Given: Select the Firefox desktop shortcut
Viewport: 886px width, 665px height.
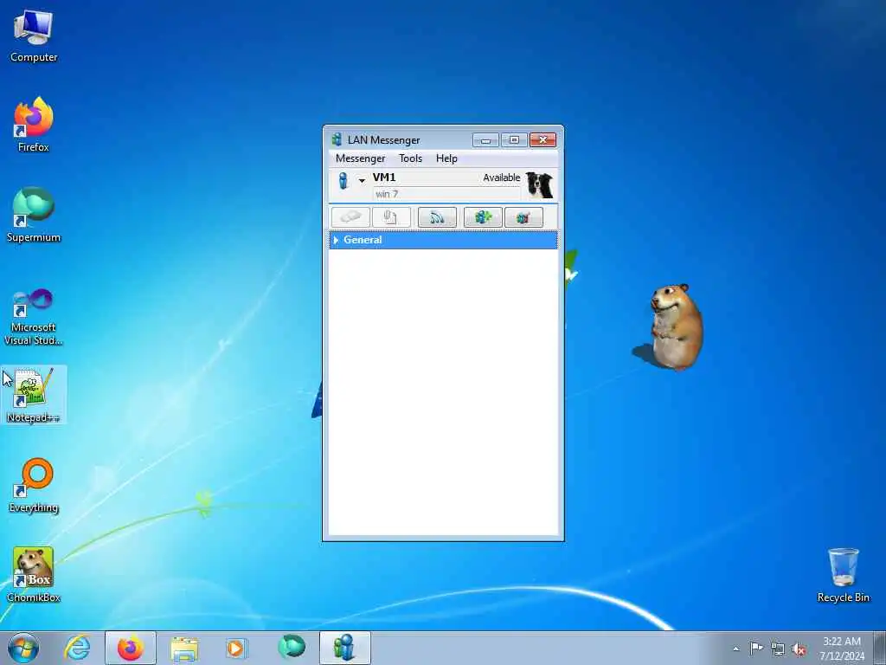Looking at the screenshot, I should click(x=34, y=125).
